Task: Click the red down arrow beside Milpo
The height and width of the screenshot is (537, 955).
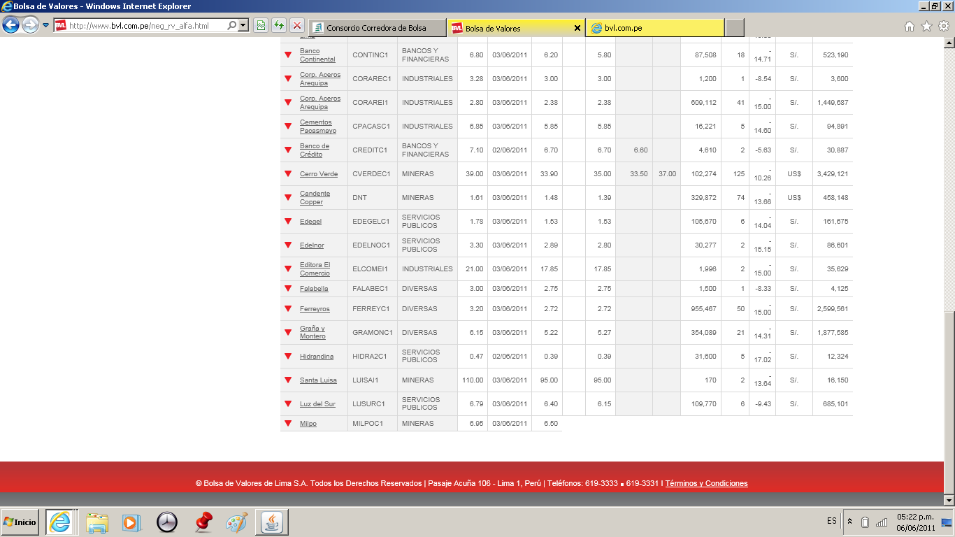Action: 288,424
